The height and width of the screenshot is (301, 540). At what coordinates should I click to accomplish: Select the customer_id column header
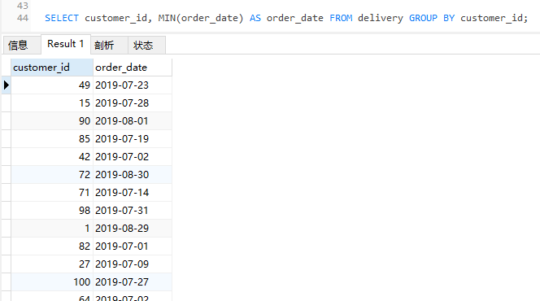coord(52,68)
